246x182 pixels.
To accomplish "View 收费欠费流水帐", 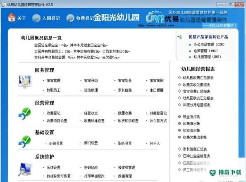I will (195, 137).
